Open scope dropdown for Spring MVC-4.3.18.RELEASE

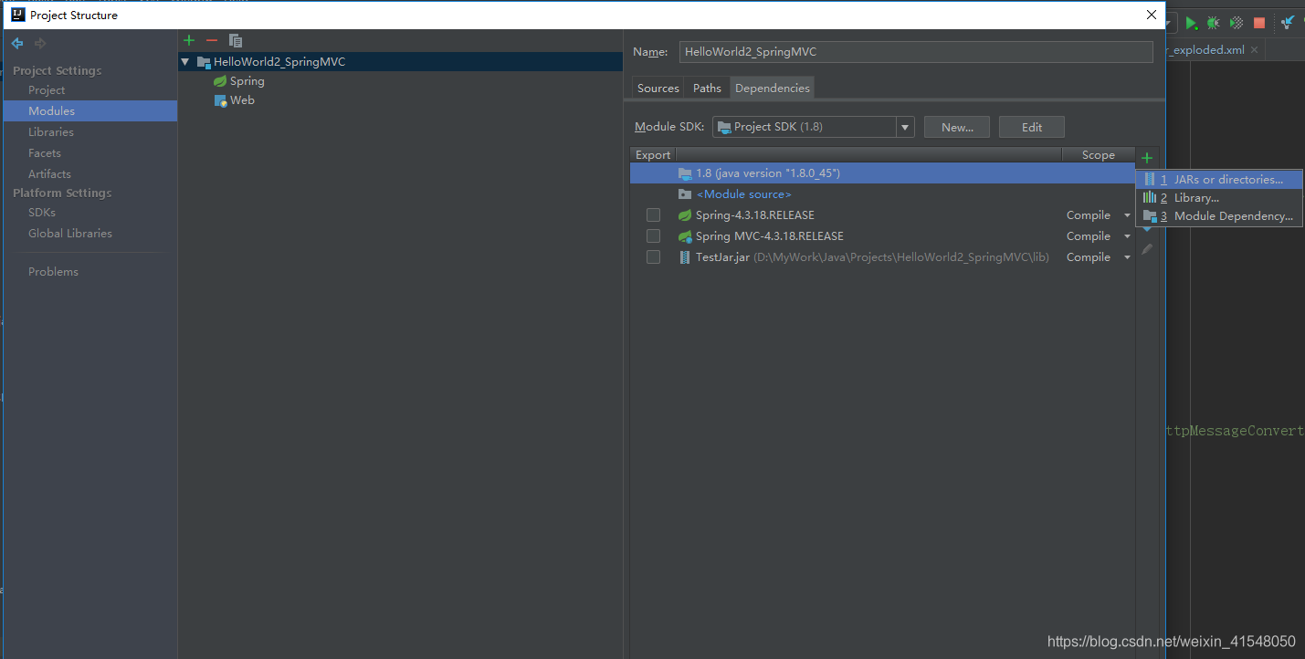[1127, 236]
